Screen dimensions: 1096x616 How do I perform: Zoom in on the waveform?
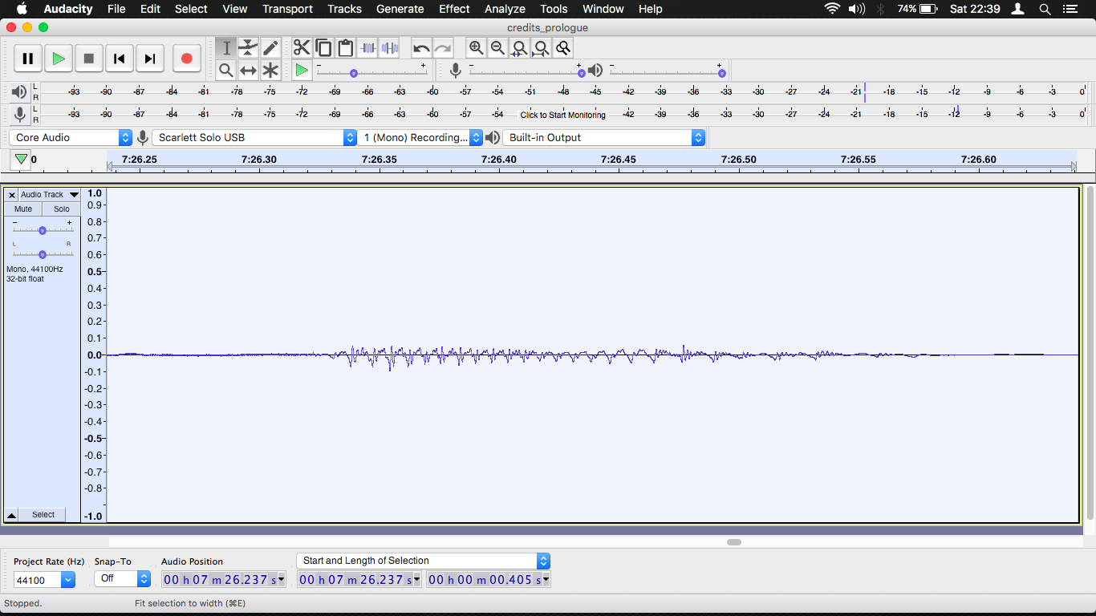[477, 48]
